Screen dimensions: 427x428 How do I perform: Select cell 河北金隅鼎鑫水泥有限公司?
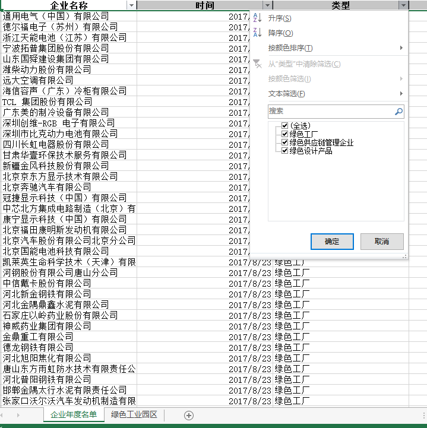69,305
